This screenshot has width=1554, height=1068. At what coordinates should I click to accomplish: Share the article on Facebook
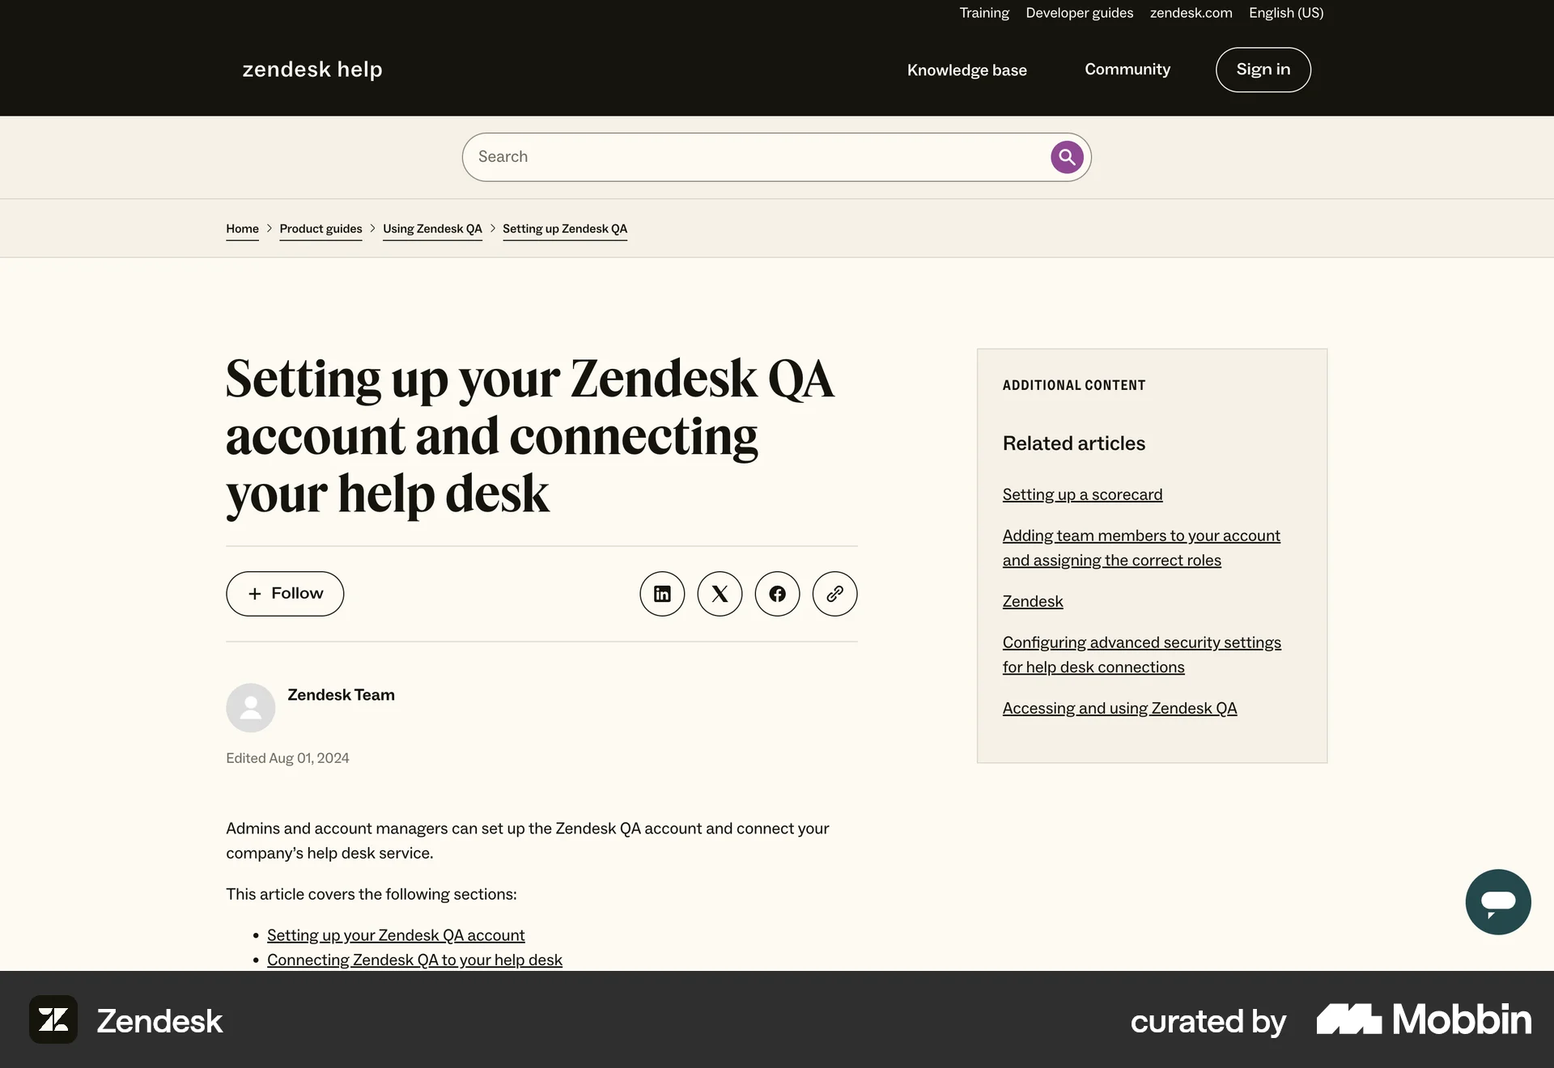point(777,593)
